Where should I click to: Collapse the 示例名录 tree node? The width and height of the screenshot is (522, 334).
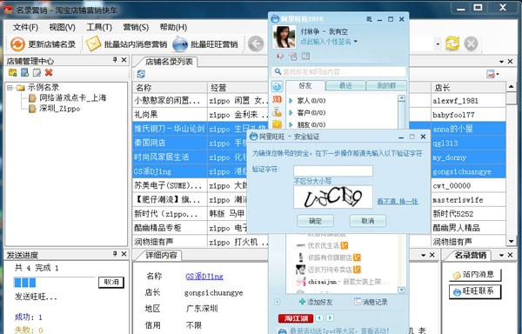pos(10,88)
